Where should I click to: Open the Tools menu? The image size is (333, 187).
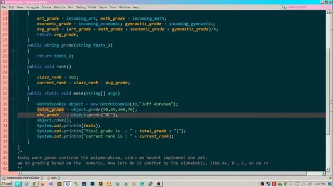(x=113, y=7)
